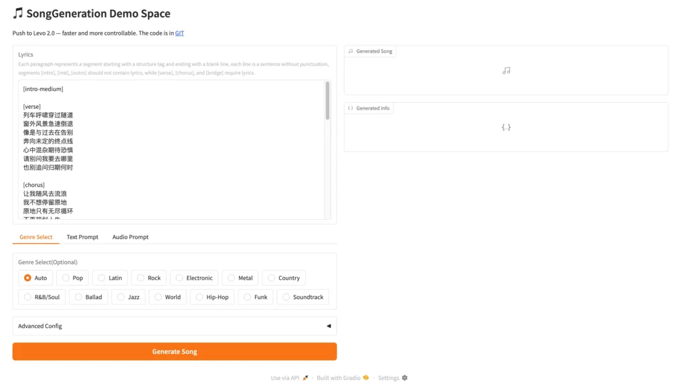Expand the Advanced Config section
The width and height of the screenshot is (685, 386).
tap(174, 326)
